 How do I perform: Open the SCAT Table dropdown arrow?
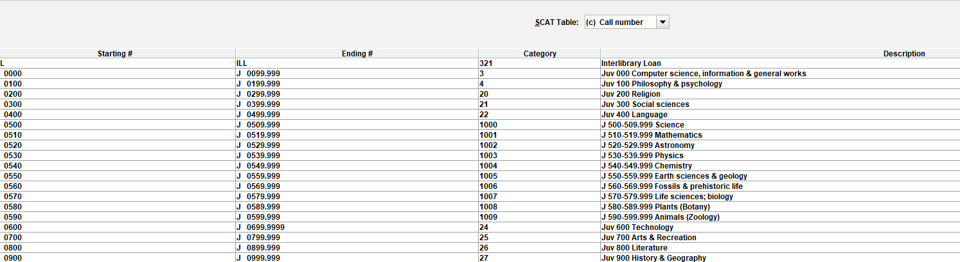point(663,22)
